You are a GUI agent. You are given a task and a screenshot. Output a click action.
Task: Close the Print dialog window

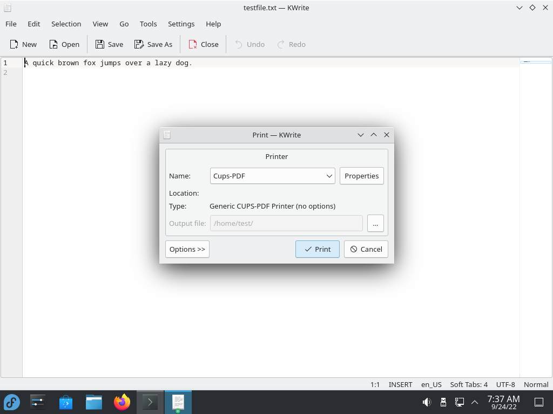[x=387, y=135]
